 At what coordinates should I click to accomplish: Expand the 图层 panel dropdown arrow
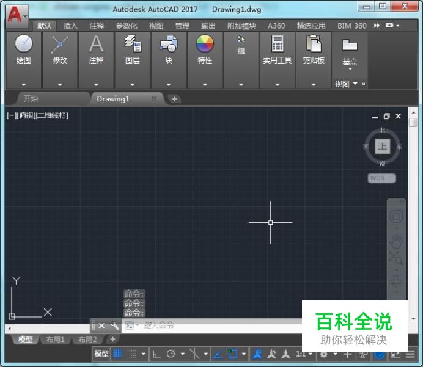[x=133, y=85]
